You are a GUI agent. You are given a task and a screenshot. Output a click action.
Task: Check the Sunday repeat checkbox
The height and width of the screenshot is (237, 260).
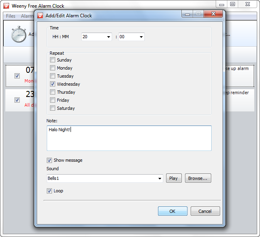pos(53,60)
